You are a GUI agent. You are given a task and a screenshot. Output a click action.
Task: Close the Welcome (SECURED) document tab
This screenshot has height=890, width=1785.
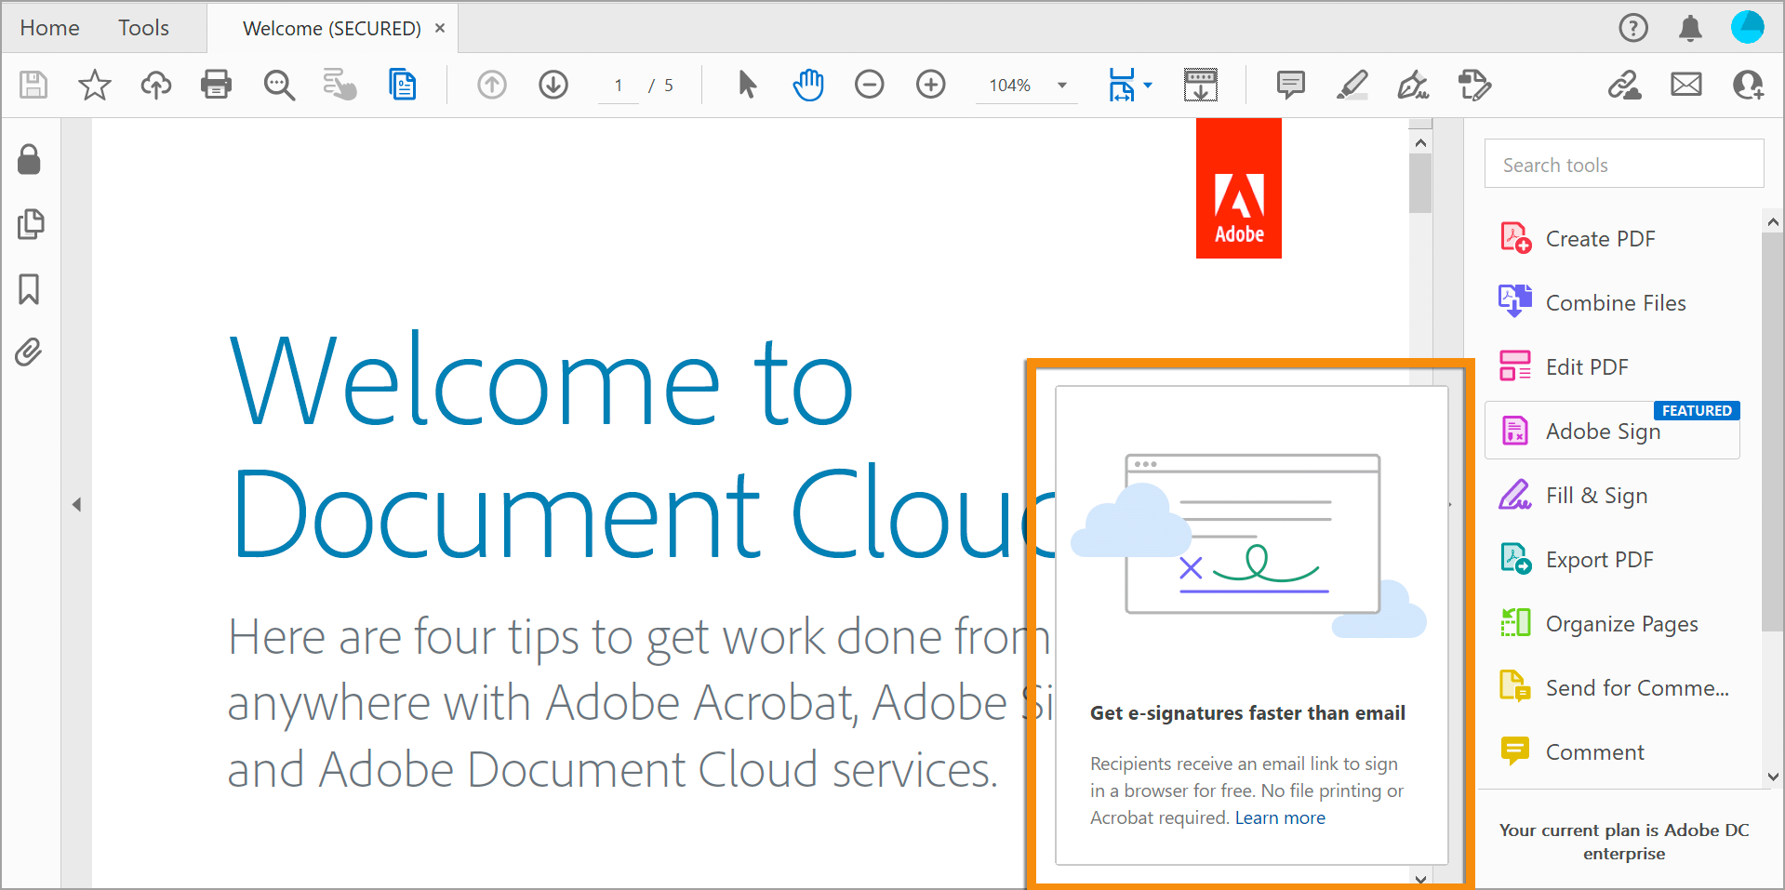click(x=440, y=28)
